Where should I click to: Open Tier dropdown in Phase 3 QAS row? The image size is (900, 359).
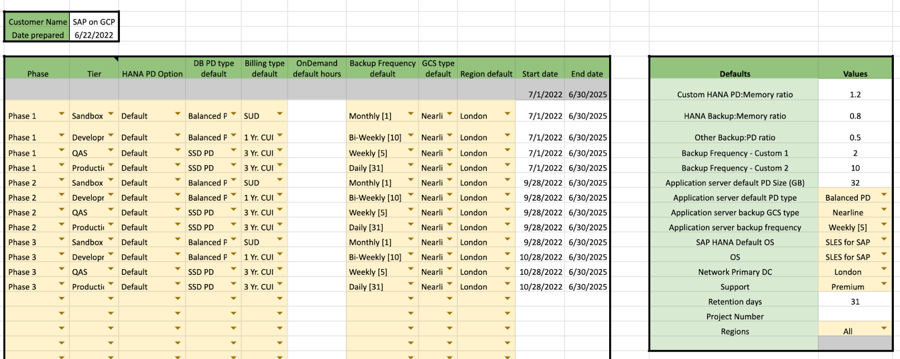pos(111,270)
